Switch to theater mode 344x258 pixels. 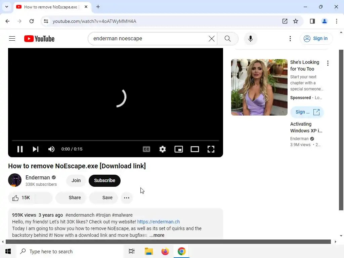(195, 149)
